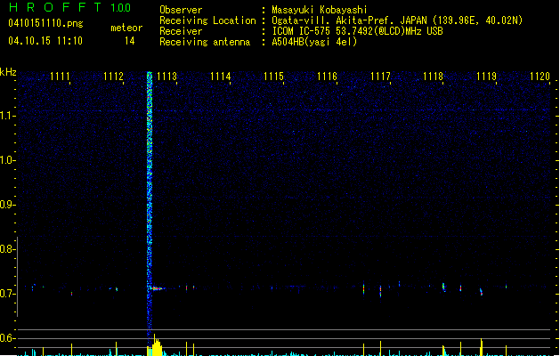
Task: Click the 1117 time axis marker
Action: (x=380, y=77)
